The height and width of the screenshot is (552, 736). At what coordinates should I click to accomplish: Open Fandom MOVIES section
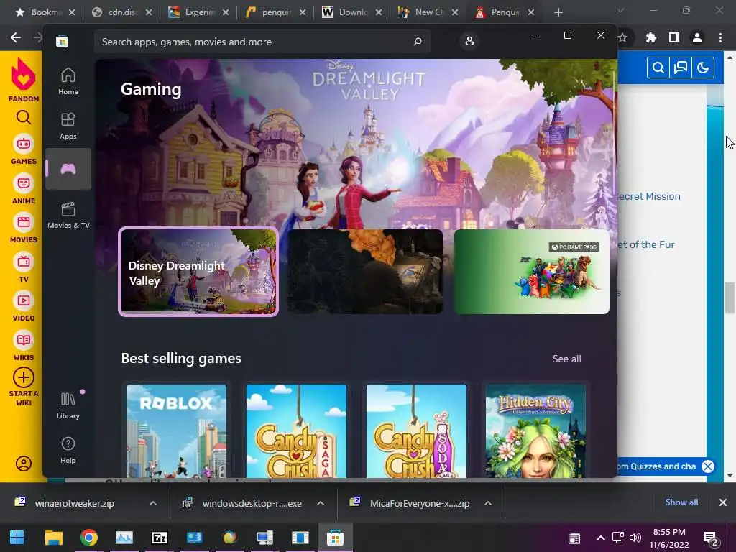[x=24, y=228]
